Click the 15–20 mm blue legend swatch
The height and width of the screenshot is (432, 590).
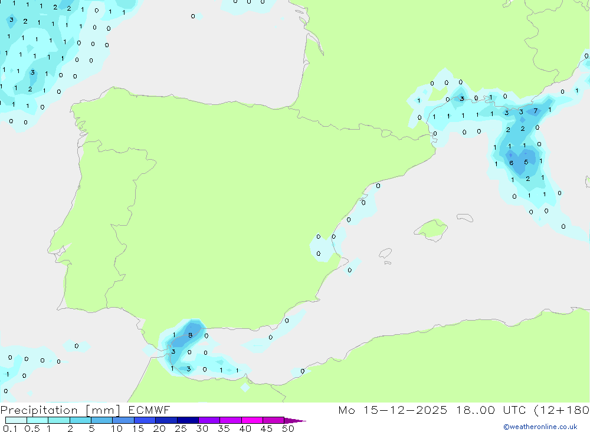pyautogui.click(x=145, y=420)
